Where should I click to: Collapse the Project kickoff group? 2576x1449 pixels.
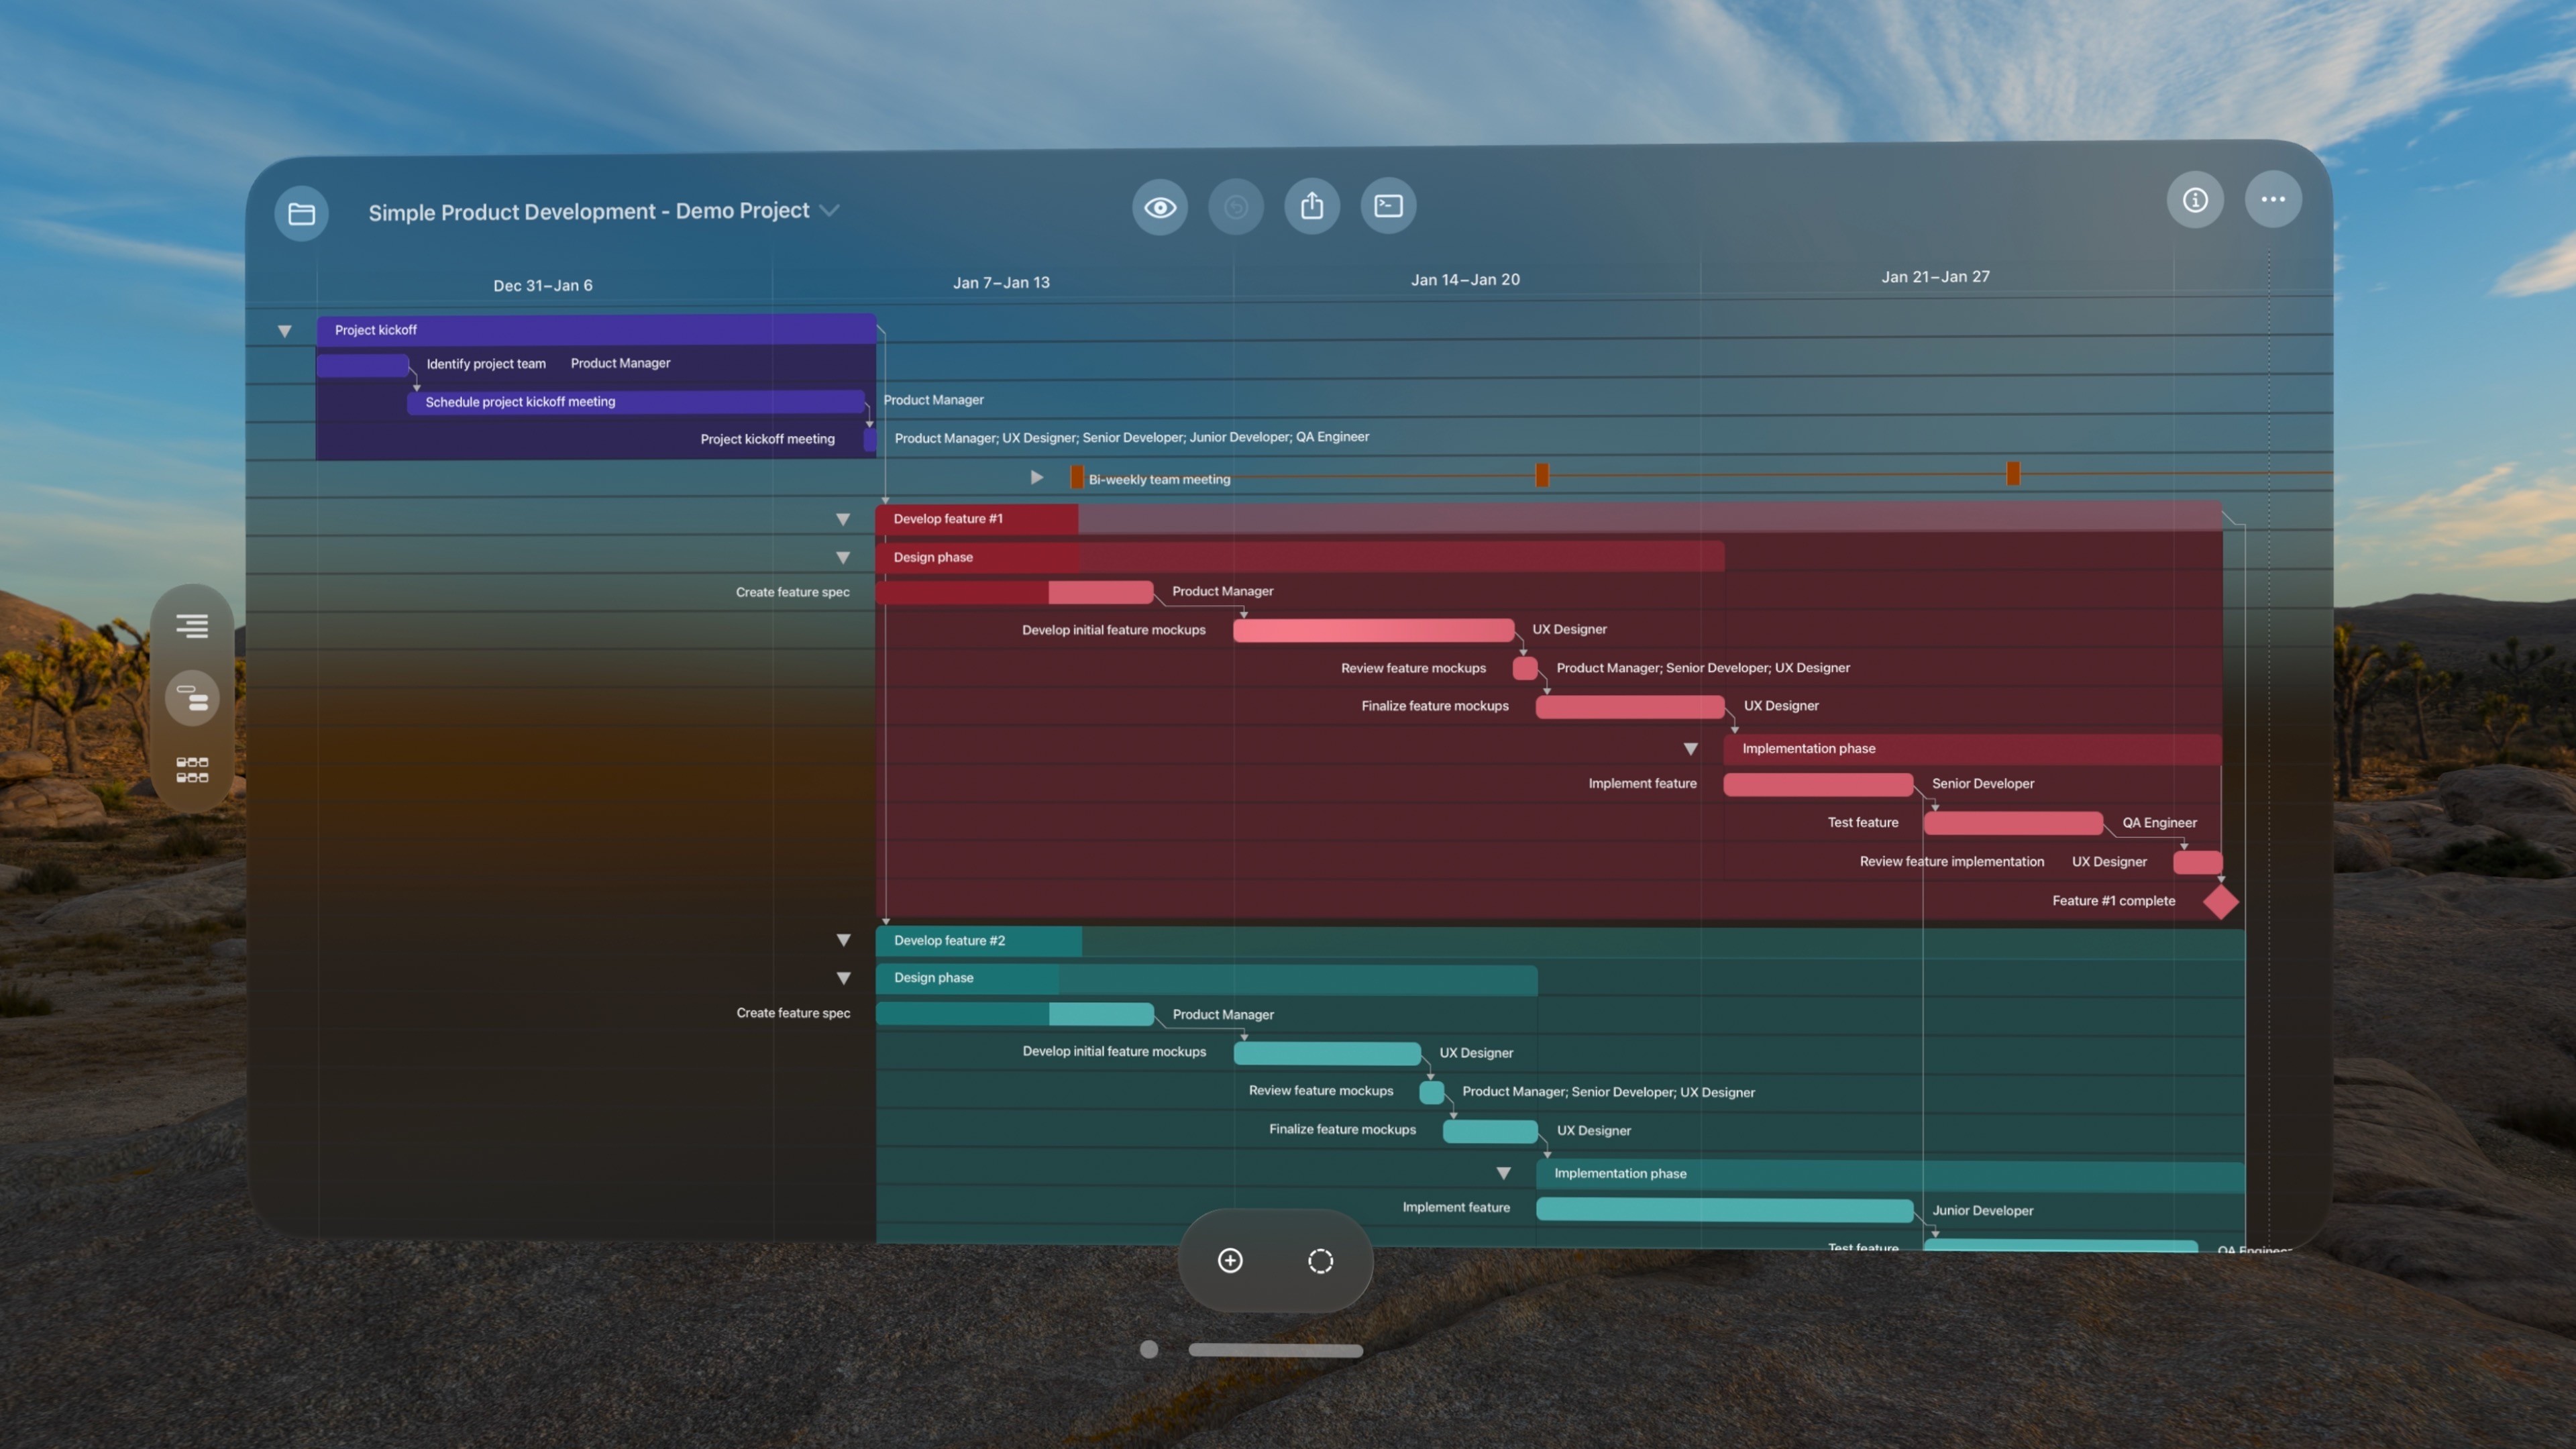(285, 331)
